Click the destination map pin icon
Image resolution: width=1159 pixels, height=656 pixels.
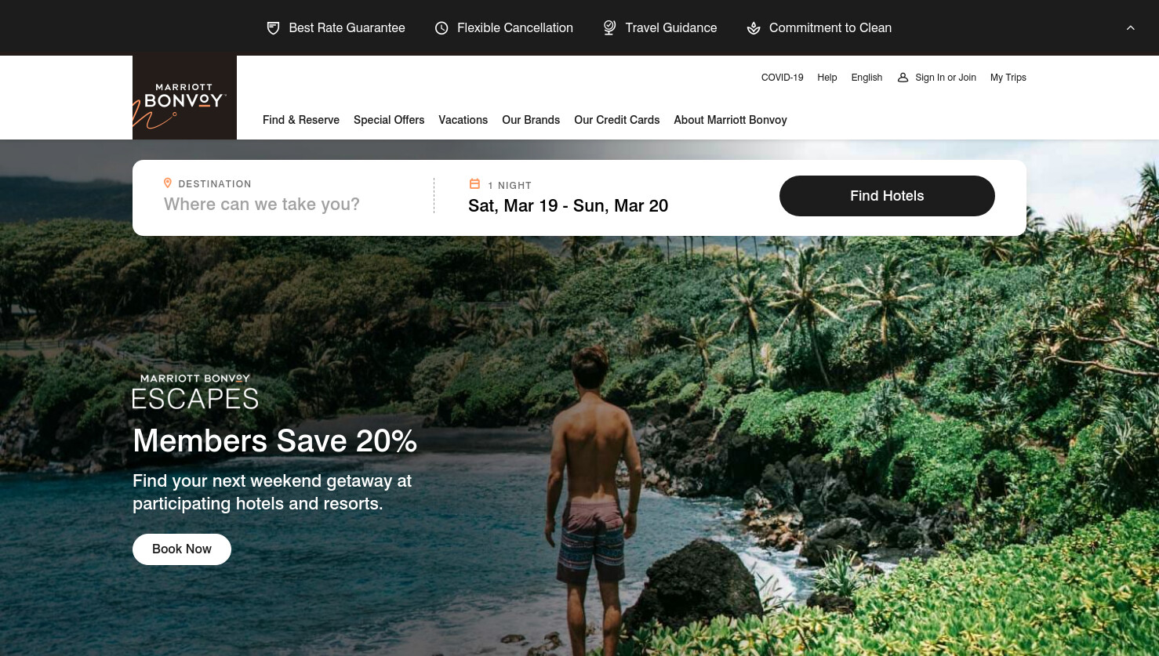point(167,183)
